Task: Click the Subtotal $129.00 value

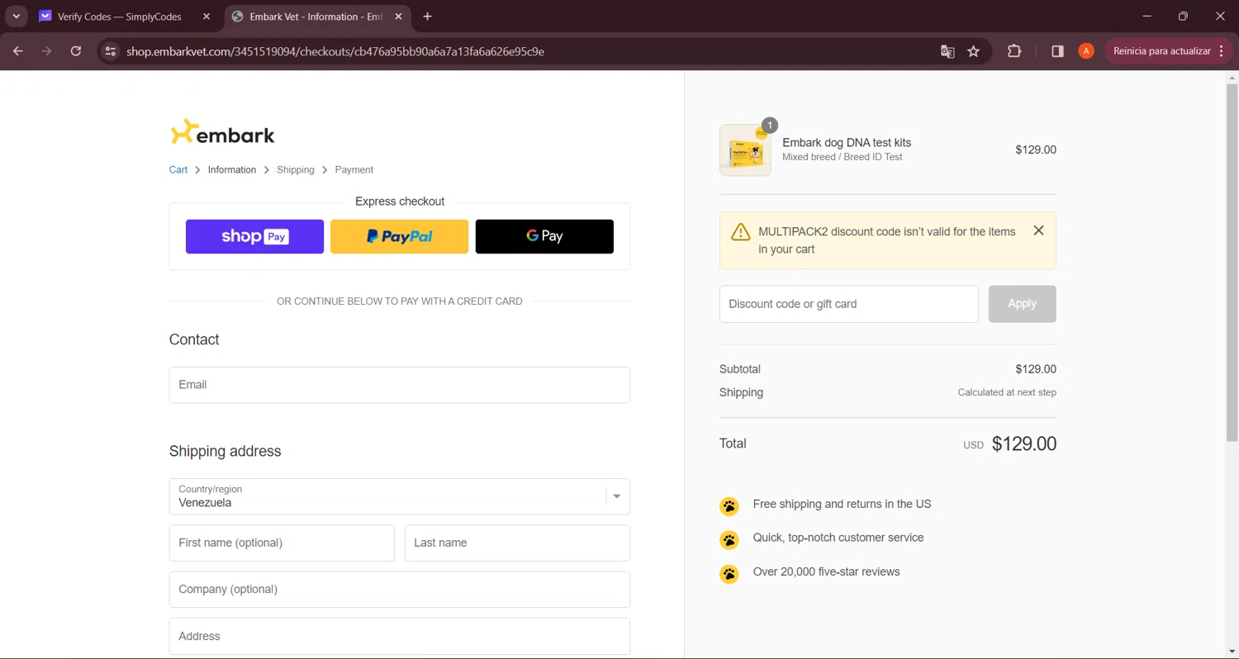Action: [1036, 369]
